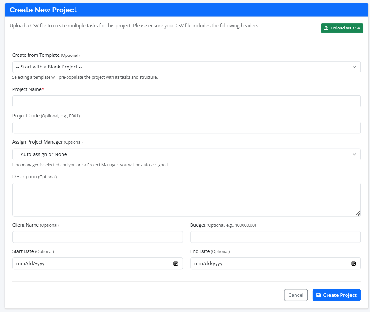Open the Create from Template dropdown

186,67
